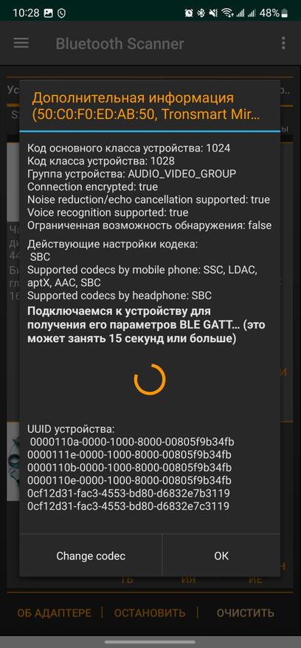This screenshot has height=648, width=301.
Task: Tap the Change codec button
Action: (x=91, y=556)
